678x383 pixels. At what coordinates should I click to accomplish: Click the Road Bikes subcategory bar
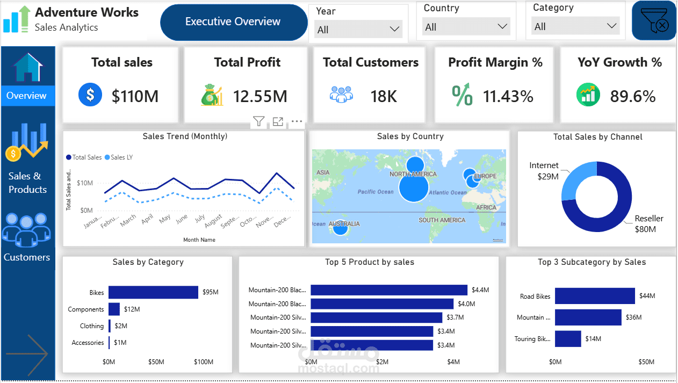pyautogui.click(x=595, y=296)
